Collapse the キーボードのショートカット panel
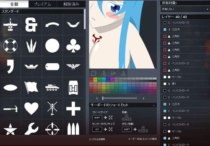 coord(154,105)
